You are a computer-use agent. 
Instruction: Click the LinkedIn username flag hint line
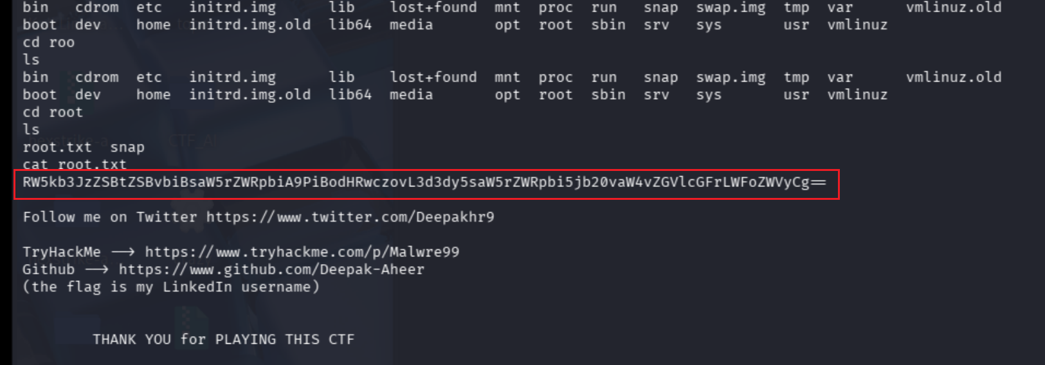click(x=171, y=287)
